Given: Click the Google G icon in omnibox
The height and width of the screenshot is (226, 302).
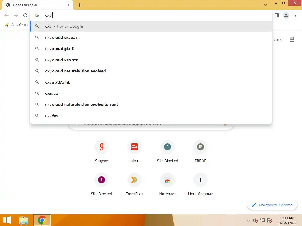Looking at the screenshot, I should click(37, 15).
